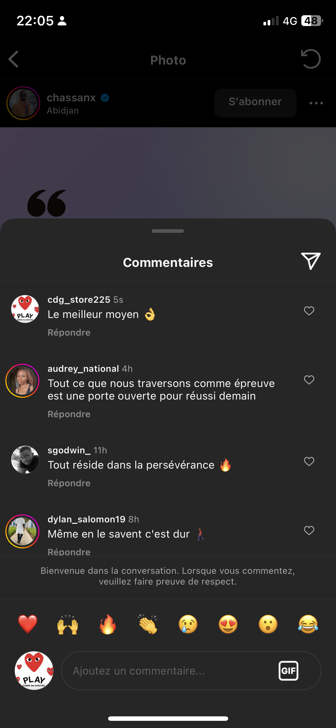Insert the red heart emoji
This screenshot has height=728, width=336.
point(28,624)
